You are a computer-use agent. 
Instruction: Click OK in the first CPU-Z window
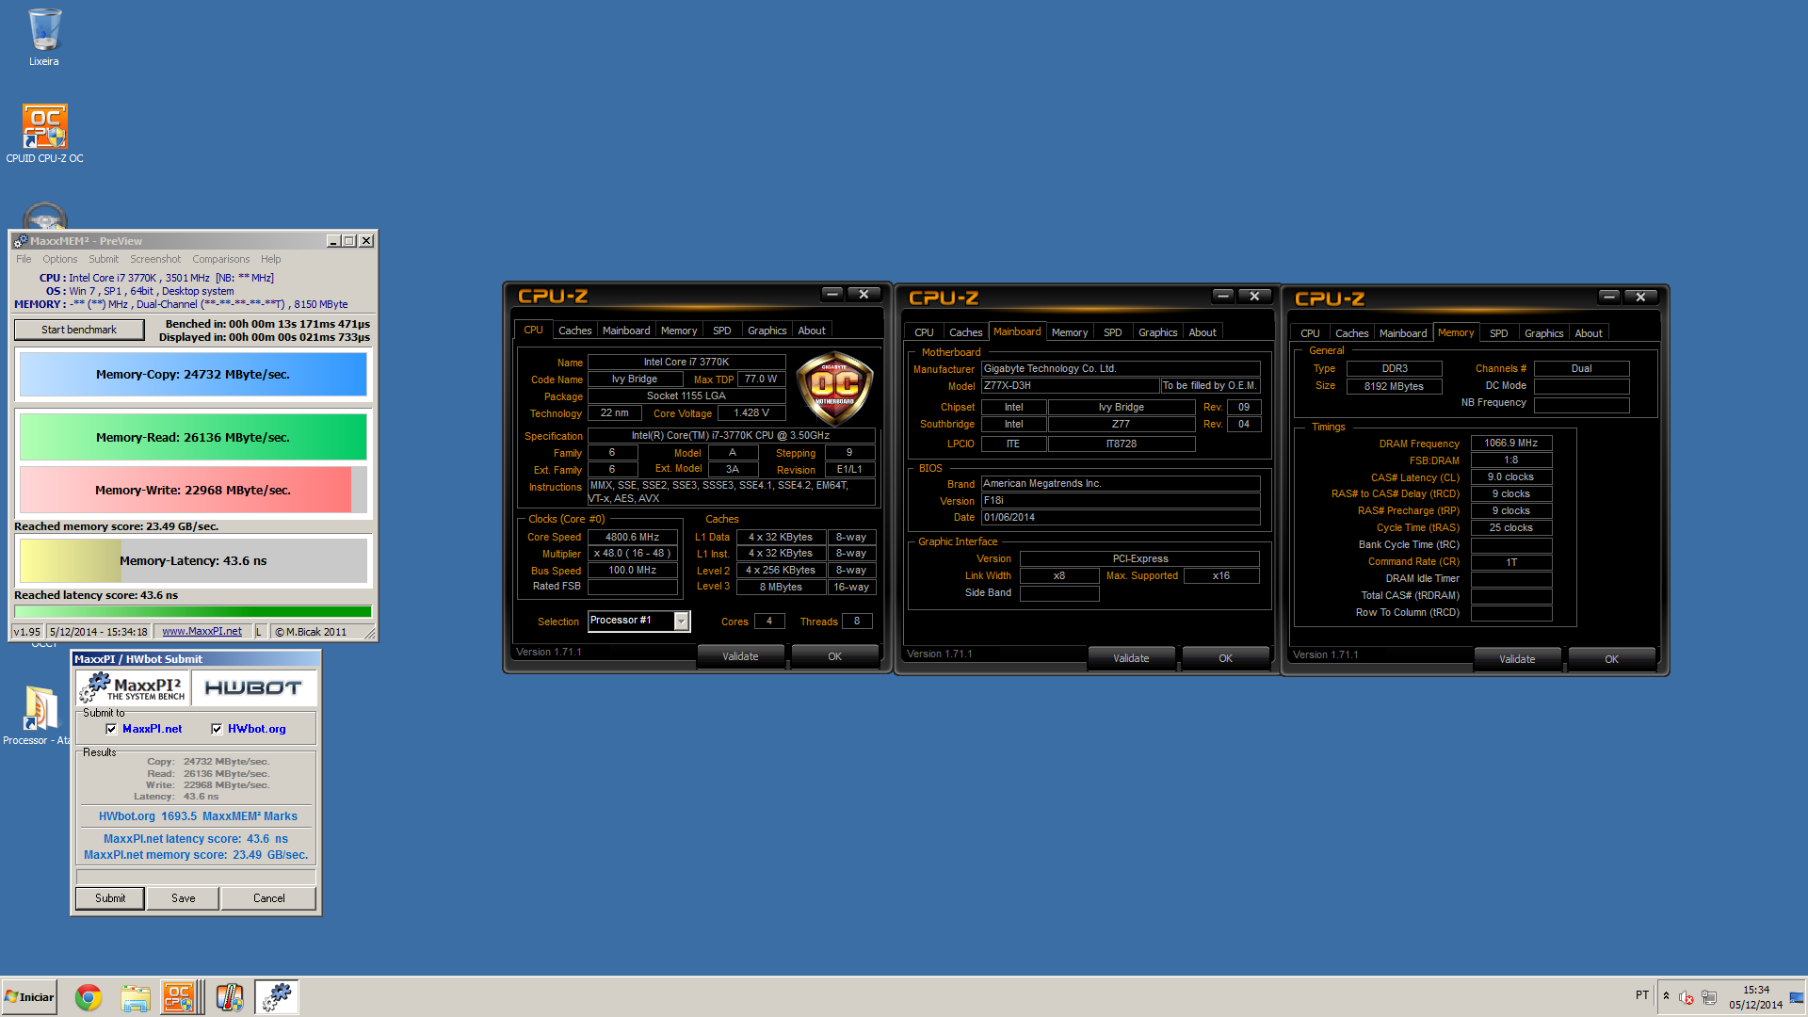pyautogui.click(x=834, y=656)
